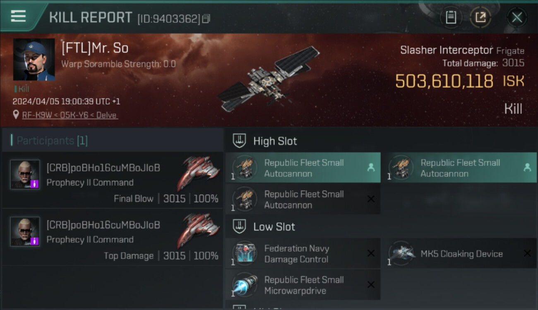
Task: Select Final Blow participant portrait
Action: pyautogui.click(x=25, y=174)
